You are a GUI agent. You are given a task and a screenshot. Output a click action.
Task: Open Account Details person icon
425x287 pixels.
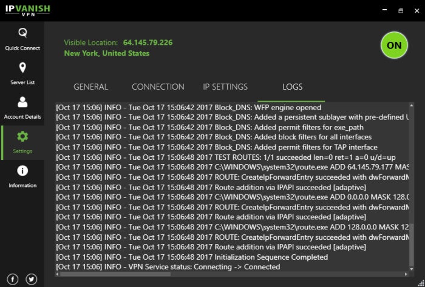22,102
